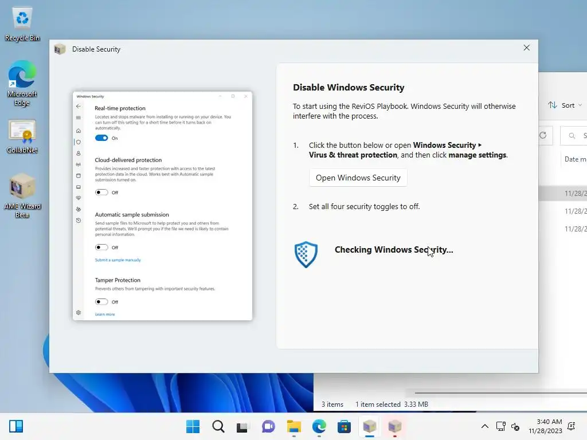Click muted volume tray icon
587x440 pixels.
pyautogui.click(x=515, y=426)
